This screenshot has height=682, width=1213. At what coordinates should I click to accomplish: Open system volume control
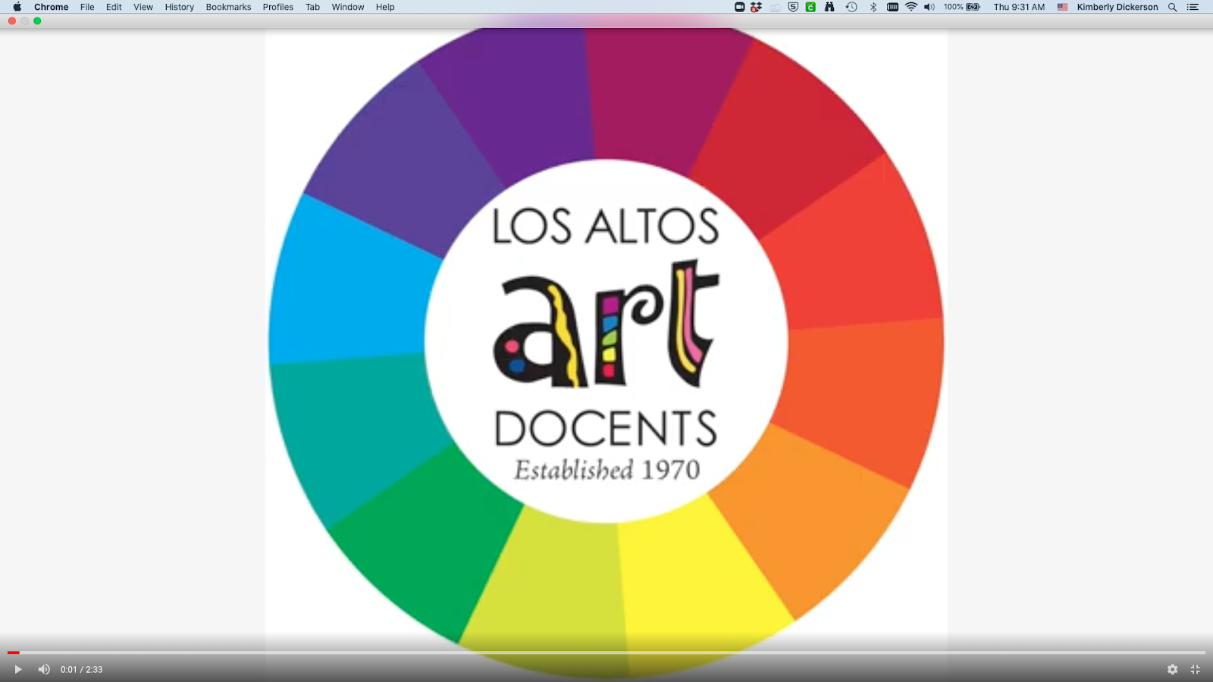click(x=929, y=7)
